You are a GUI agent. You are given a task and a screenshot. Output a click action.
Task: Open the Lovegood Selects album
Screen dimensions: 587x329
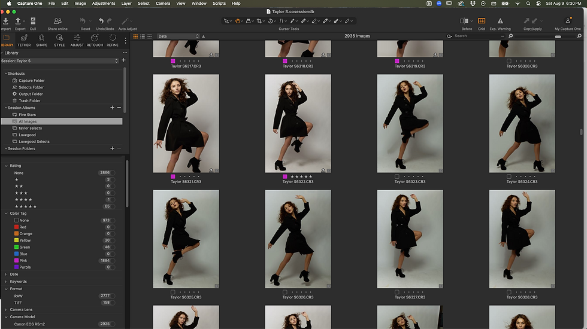(x=34, y=142)
